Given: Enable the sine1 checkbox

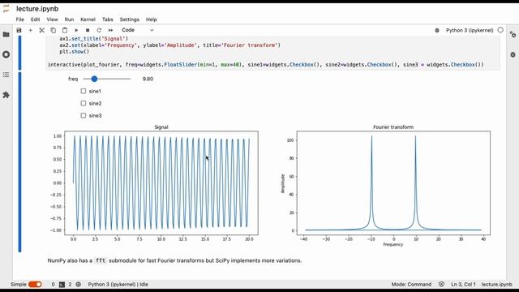Looking at the screenshot, I should click(x=83, y=91).
